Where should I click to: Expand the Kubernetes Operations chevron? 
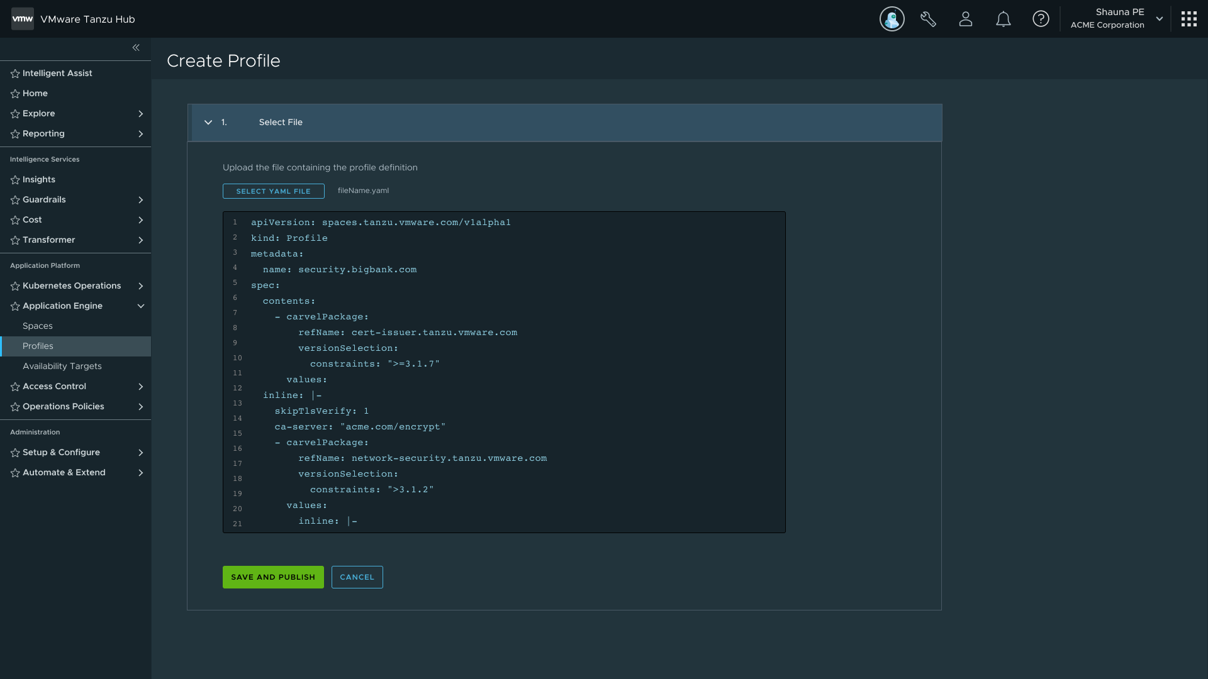[x=140, y=286]
